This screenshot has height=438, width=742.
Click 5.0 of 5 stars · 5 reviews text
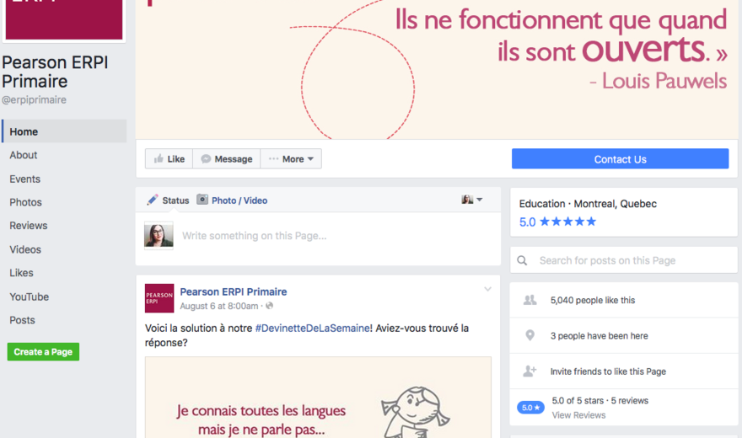pos(600,401)
